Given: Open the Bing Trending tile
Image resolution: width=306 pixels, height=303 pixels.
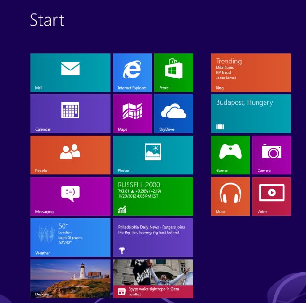Looking at the screenshot, I should (x=251, y=72).
